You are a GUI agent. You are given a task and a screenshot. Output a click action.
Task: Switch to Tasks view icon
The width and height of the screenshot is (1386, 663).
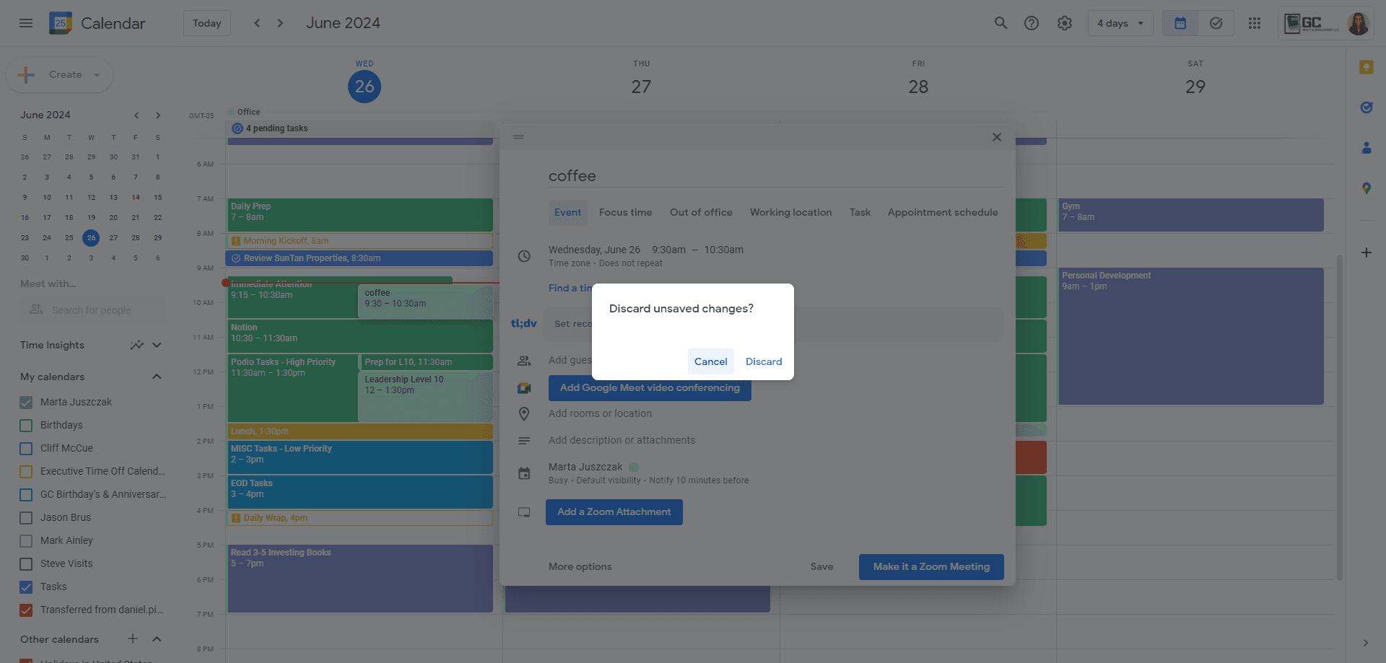[x=1216, y=23]
